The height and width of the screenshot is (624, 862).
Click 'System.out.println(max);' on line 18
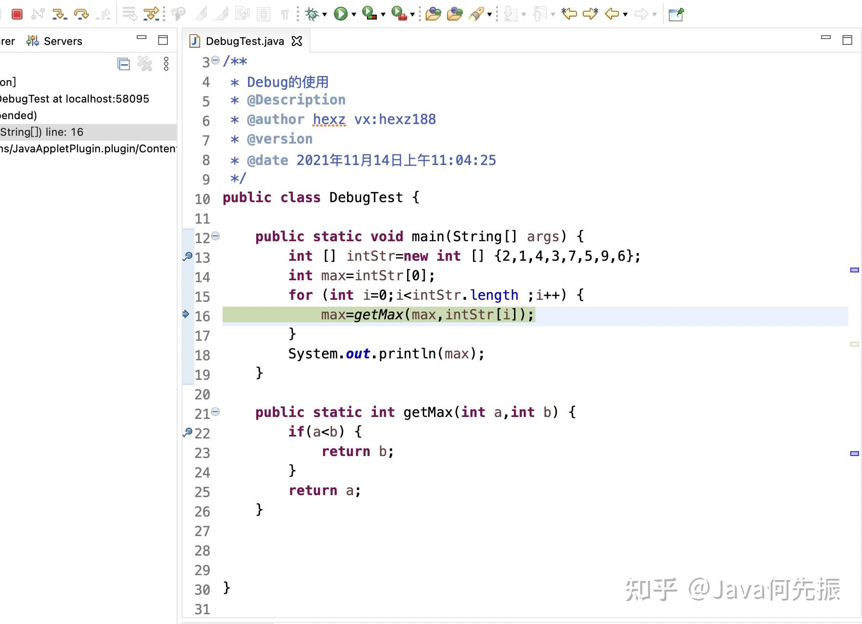point(387,354)
